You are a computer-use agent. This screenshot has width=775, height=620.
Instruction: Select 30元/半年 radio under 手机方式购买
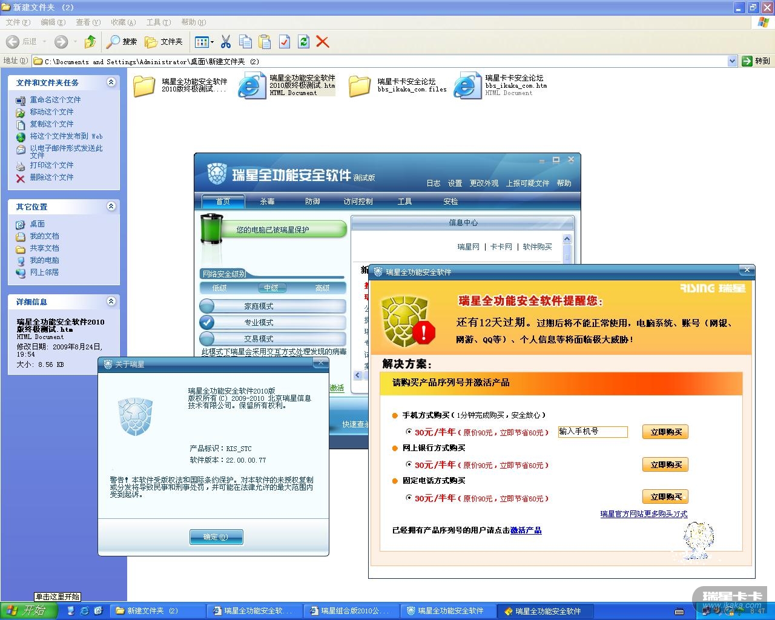pos(409,432)
